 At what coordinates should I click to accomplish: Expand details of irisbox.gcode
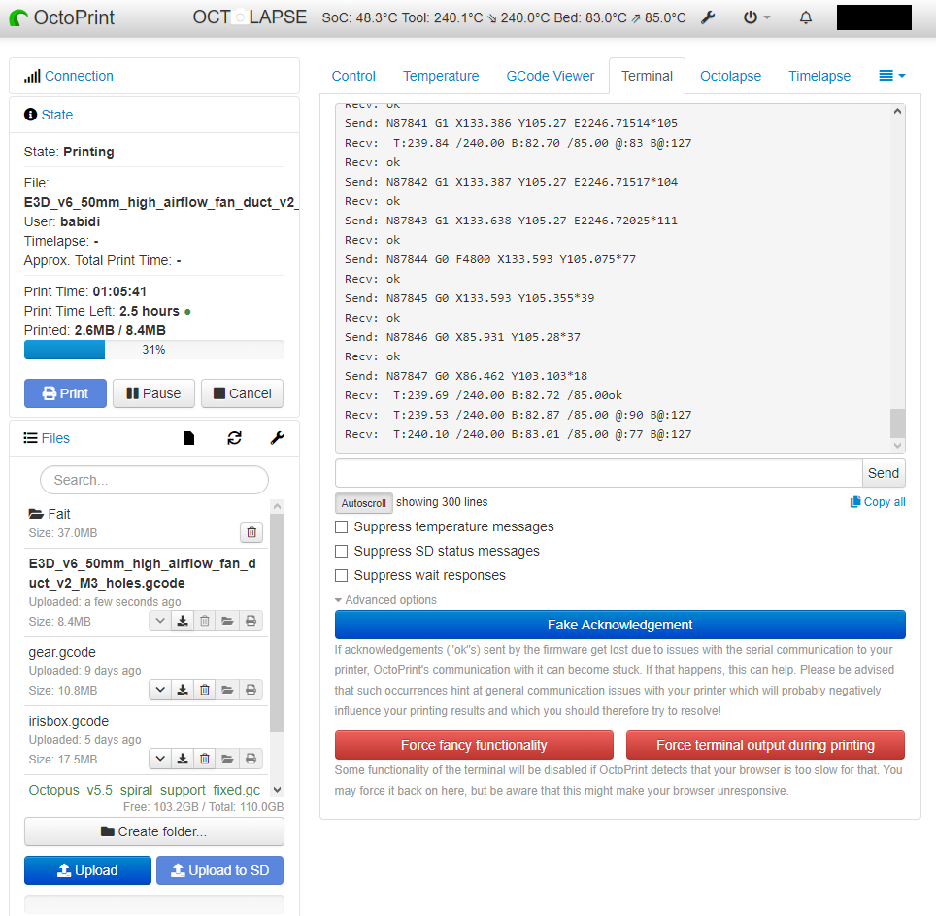pyautogui.click(x=160, y=759)
